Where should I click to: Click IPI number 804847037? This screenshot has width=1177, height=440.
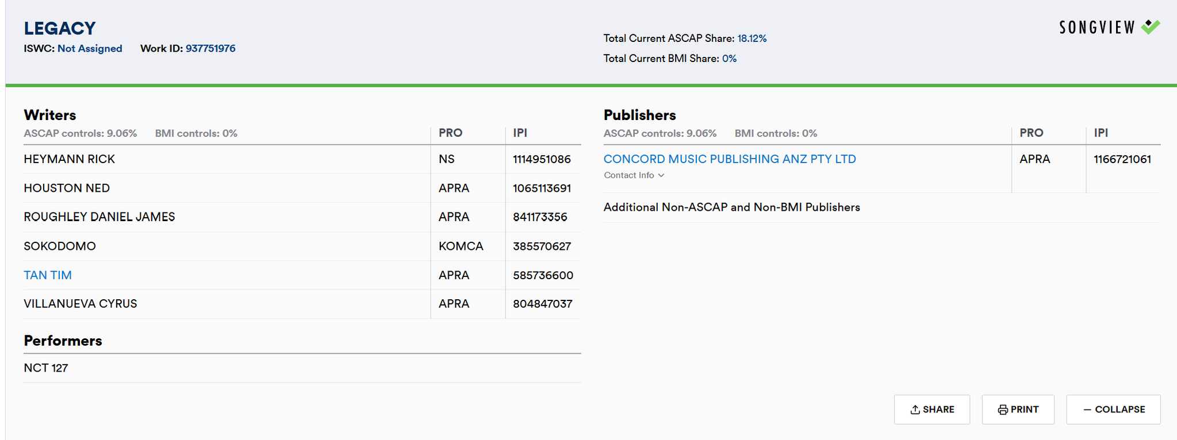pos(542,304)
